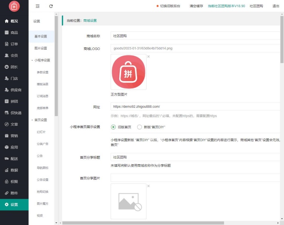Click the 网址 URL input field

point(195,107)
